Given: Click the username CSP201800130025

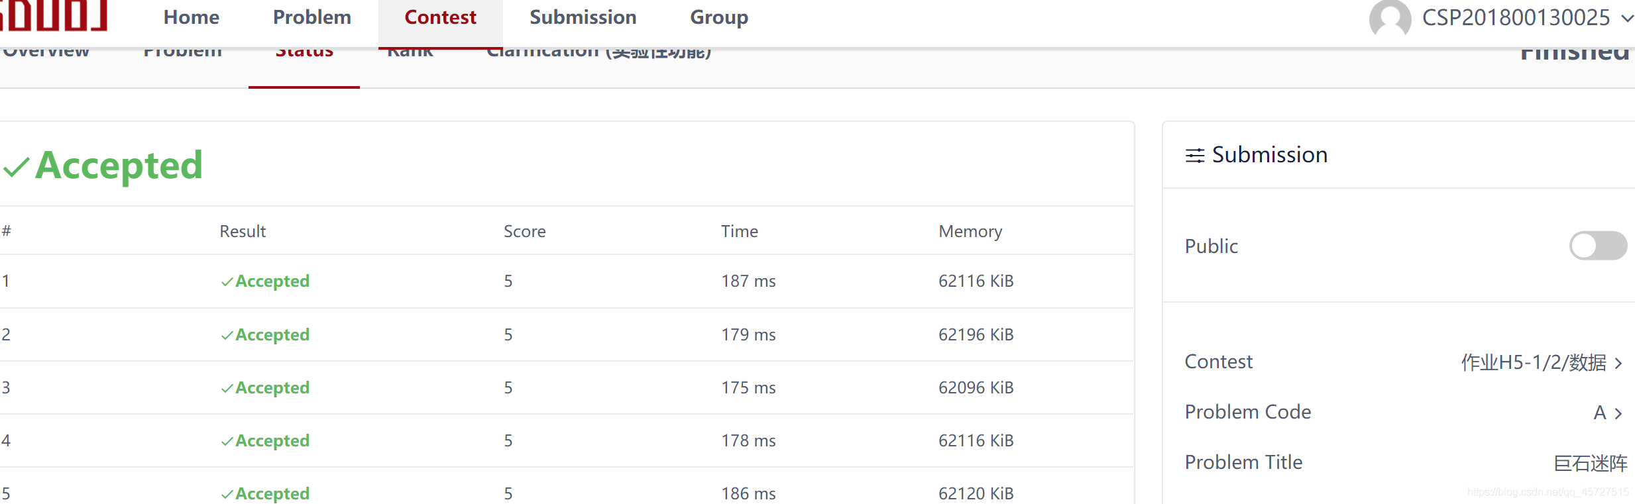Looking at the screenshot, I should tap(1516, 18).
